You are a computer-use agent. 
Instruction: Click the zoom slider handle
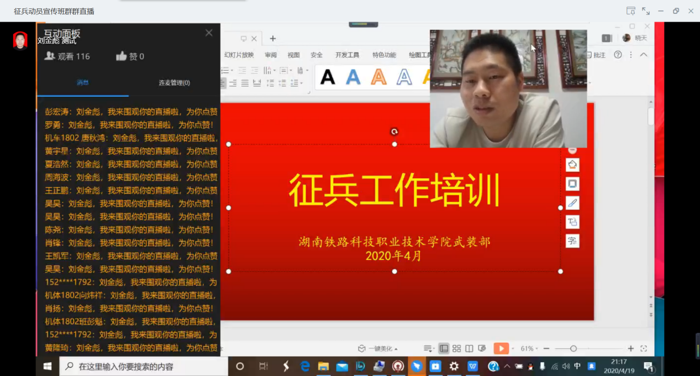point(573,348)
